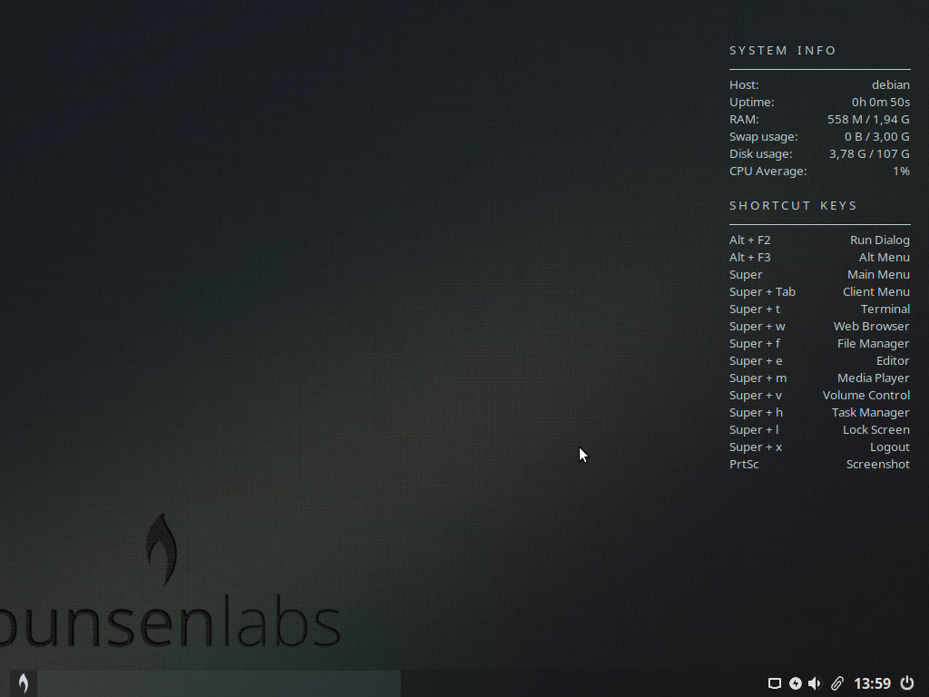The width and height of the screenshot is (929, 697).
Task: Click the 'Alt + F2' shortcut text
Action: [x=750, y=240]
